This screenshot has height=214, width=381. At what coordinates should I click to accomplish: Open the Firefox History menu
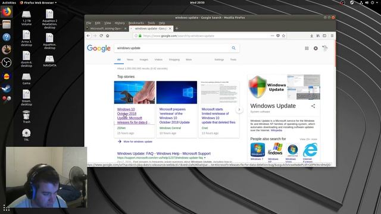[120, 23]
